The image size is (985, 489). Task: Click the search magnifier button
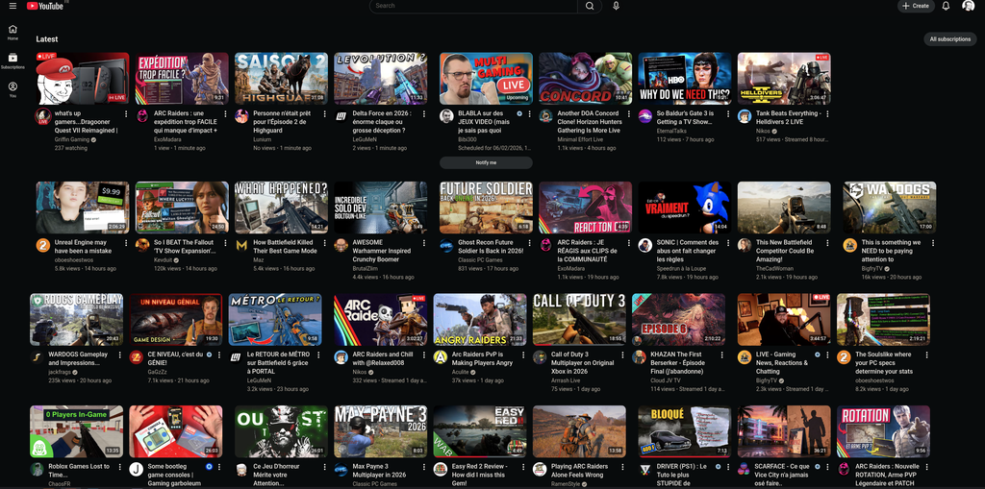point(590,6)
